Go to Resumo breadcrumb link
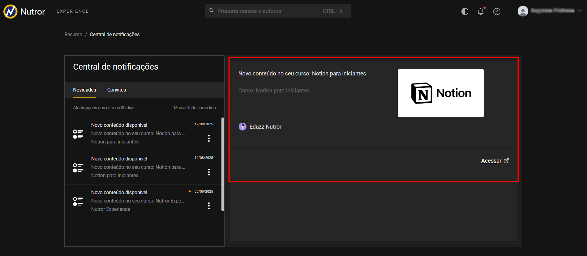 pyautogui.click(x=73, y=34)
